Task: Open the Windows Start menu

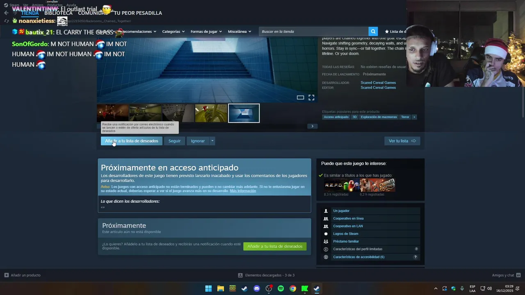Action: point(208,288)
